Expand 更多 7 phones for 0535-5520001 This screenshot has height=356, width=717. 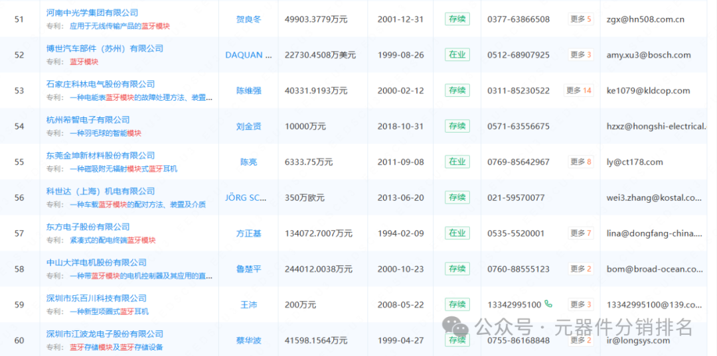[x=581, y=233]
